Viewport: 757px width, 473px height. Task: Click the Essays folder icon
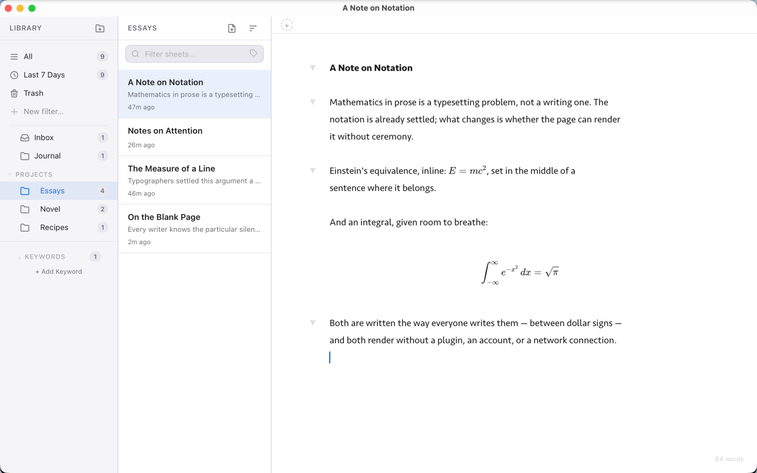point(25,191)
